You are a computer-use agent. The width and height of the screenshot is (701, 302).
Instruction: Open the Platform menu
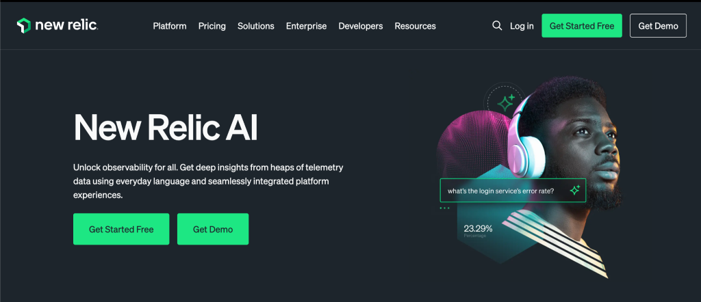170,26
